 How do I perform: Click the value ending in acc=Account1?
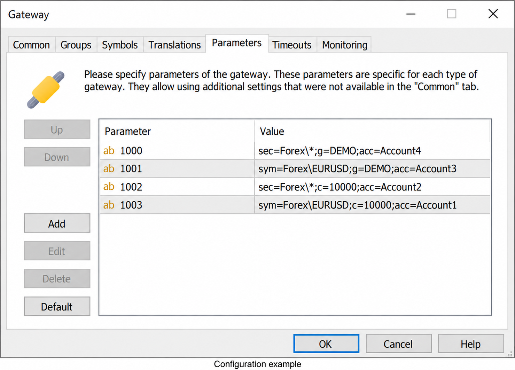(x=357, y=205)
